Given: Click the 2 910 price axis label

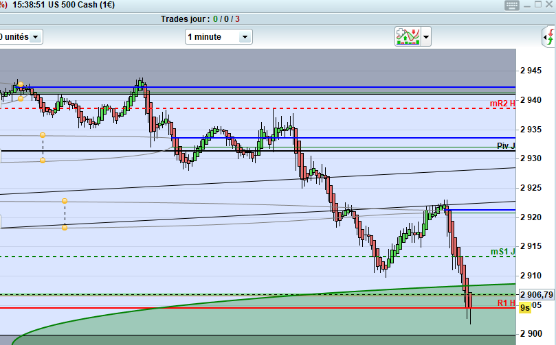Looking at the screenshot, I should click(531, 275).
